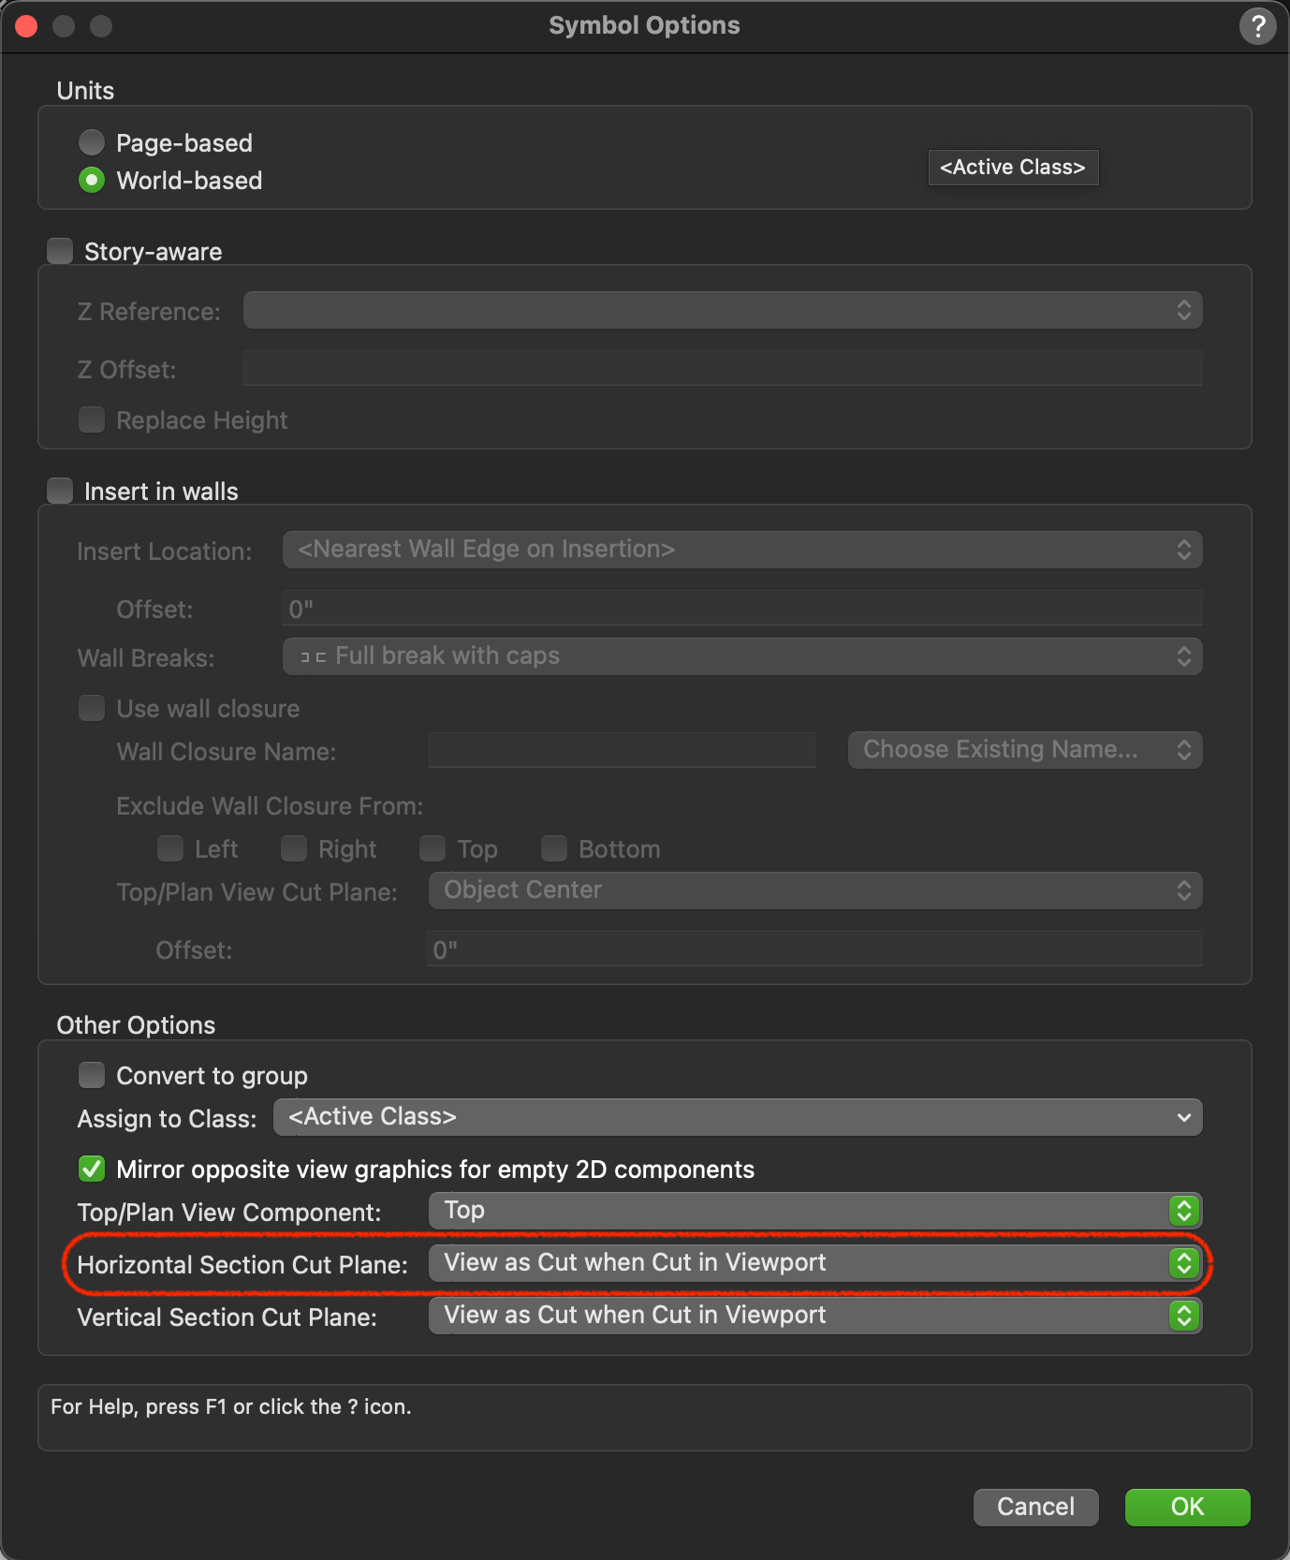Check the Convert to group option
The image size is (1290, 1560).
(92, 1075)
